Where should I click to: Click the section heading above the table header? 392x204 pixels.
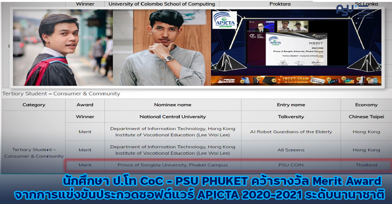click(x=61, y=93)
